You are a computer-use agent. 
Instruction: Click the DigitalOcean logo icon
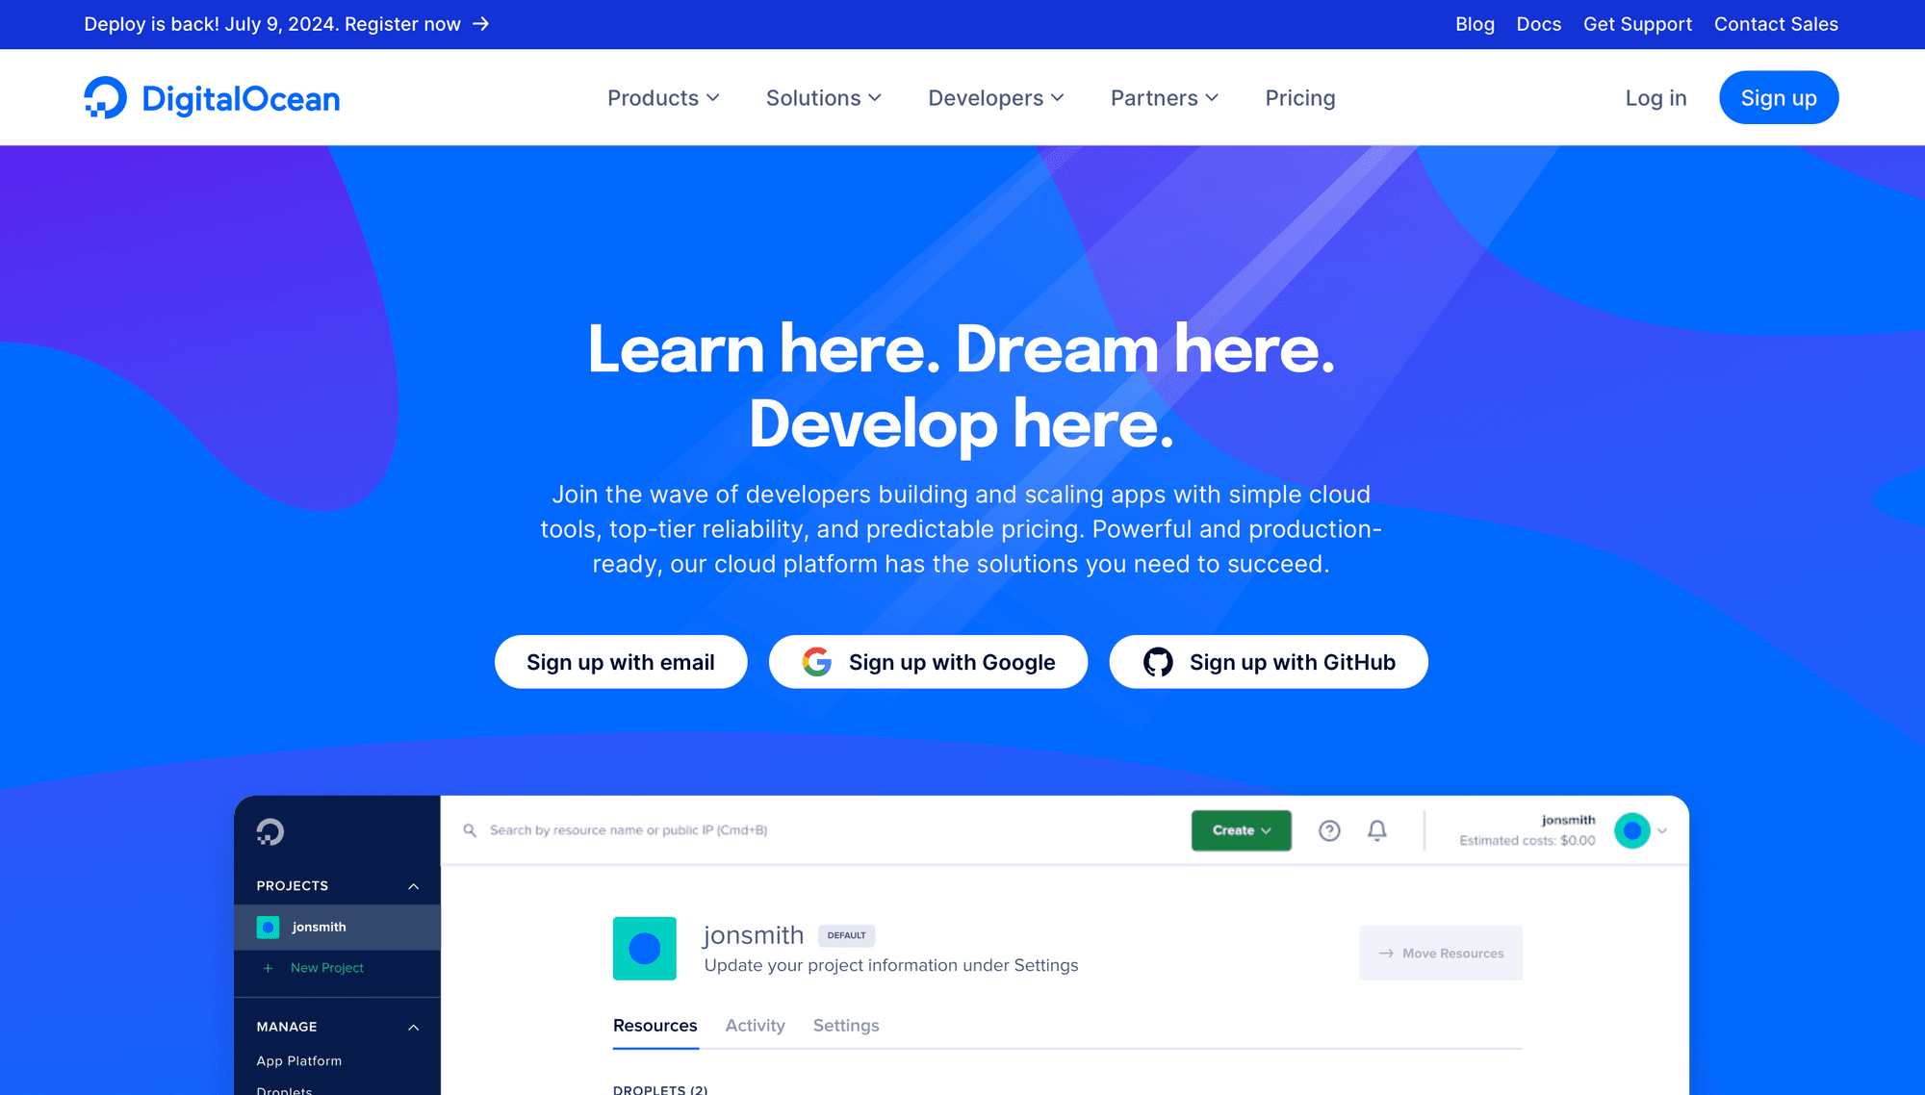103,98
